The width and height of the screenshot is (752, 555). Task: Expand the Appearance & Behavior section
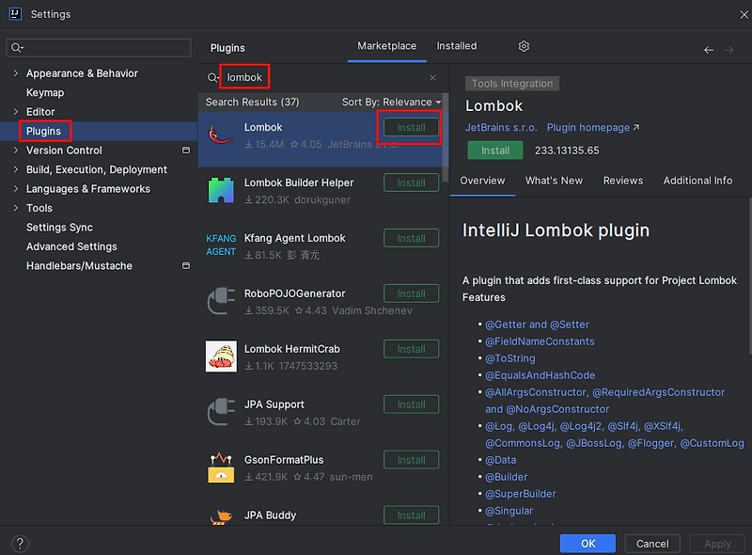(16, 71)
